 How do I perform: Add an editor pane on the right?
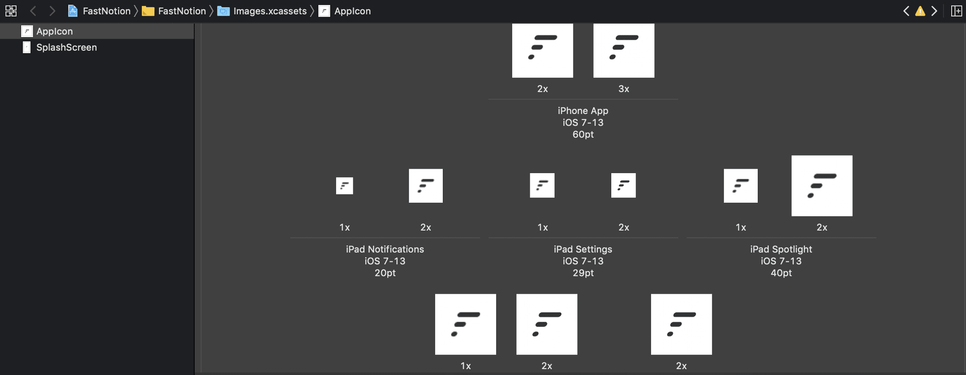coord(956,11)
